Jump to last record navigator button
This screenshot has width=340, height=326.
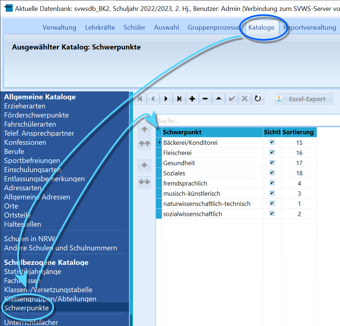(179, 99)
